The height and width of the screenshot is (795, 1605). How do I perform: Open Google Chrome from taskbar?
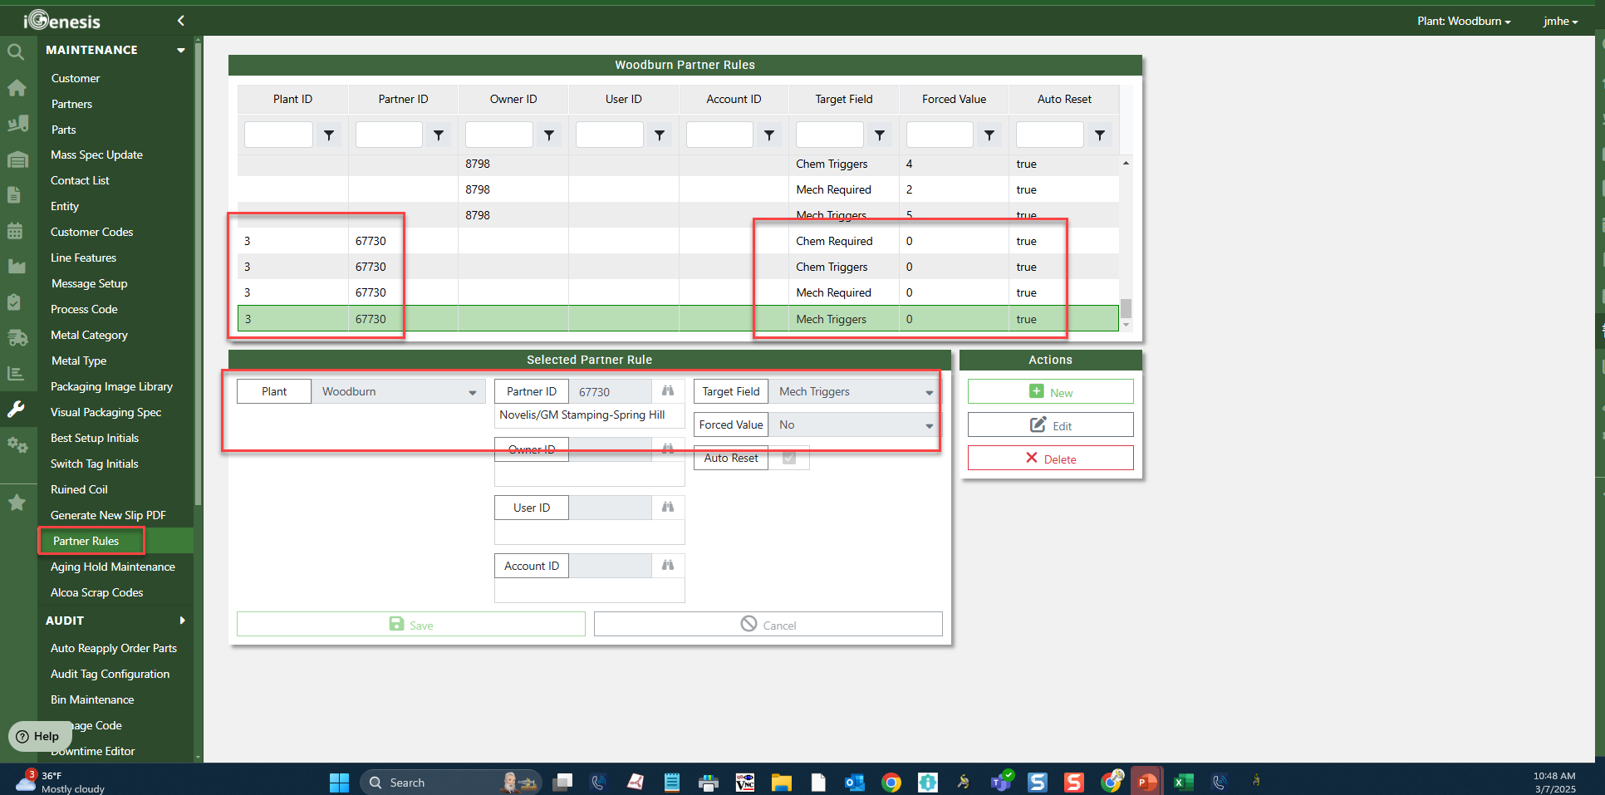(891, 782)
